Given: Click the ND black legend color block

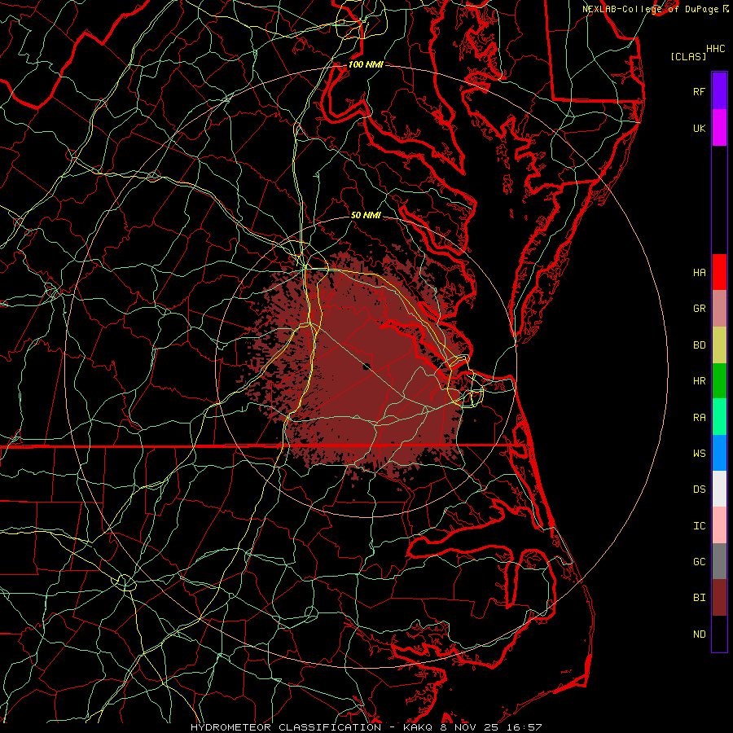Looking at the screenshot, I should click(719, 634).
